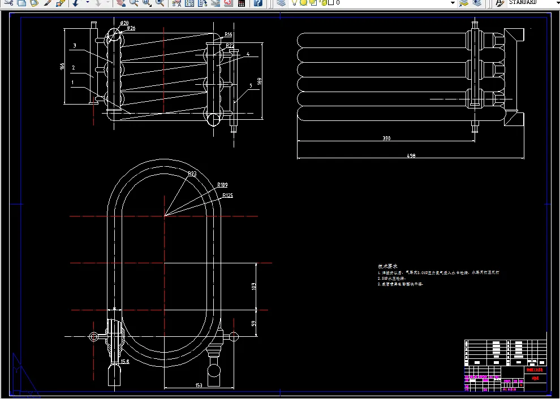Click the Undo arrow icon
Screen dimensions: 560x399
pyautogui.click(x=76, y=2)
